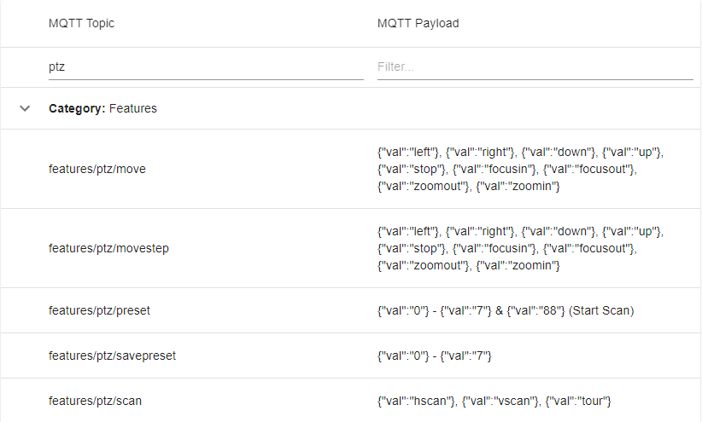This screenshot has width=702, height=422.
Task: Select the features/ptz/savepreset topic cell
Action: (113, 356)
